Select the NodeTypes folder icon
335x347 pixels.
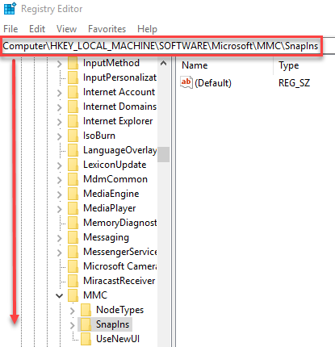tap(86, 310)
